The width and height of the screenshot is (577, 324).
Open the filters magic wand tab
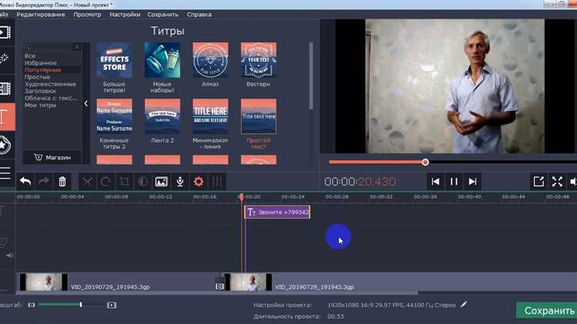tap(5, 58)
